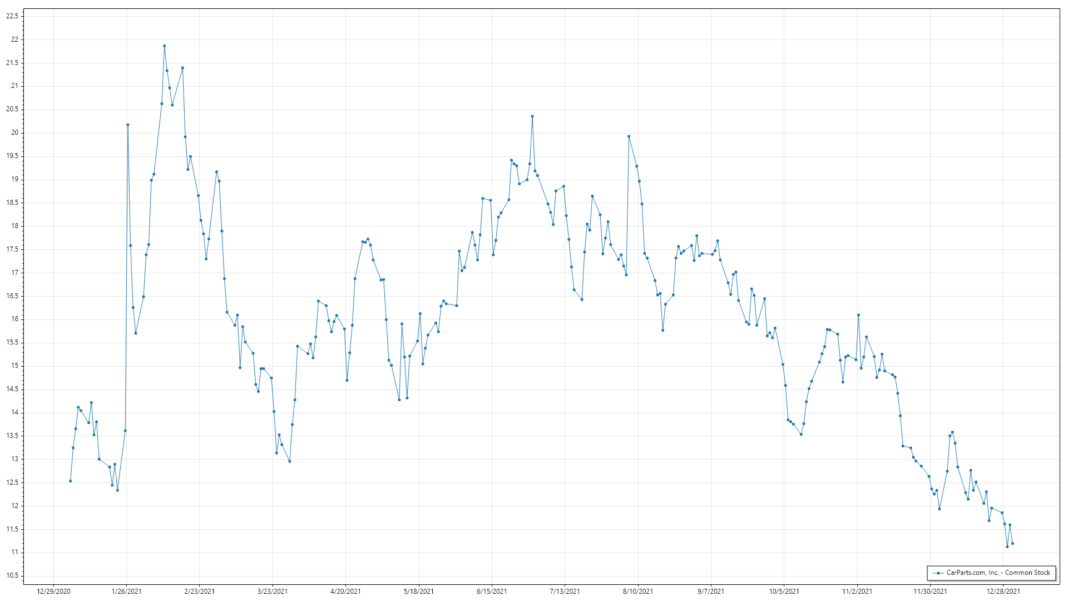Click the 11/2/2021 x-axis date label
Screen dimensions: 1068x601
857,592
